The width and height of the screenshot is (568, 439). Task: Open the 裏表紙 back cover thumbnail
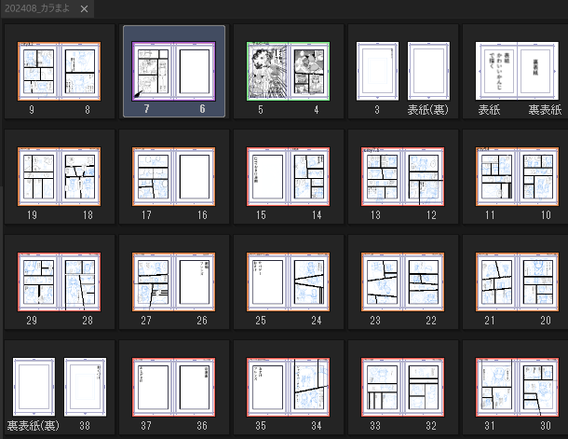click(538, 71)
